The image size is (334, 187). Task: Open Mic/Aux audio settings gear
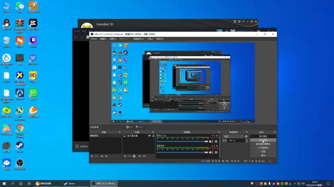click(x=216, y=141)
